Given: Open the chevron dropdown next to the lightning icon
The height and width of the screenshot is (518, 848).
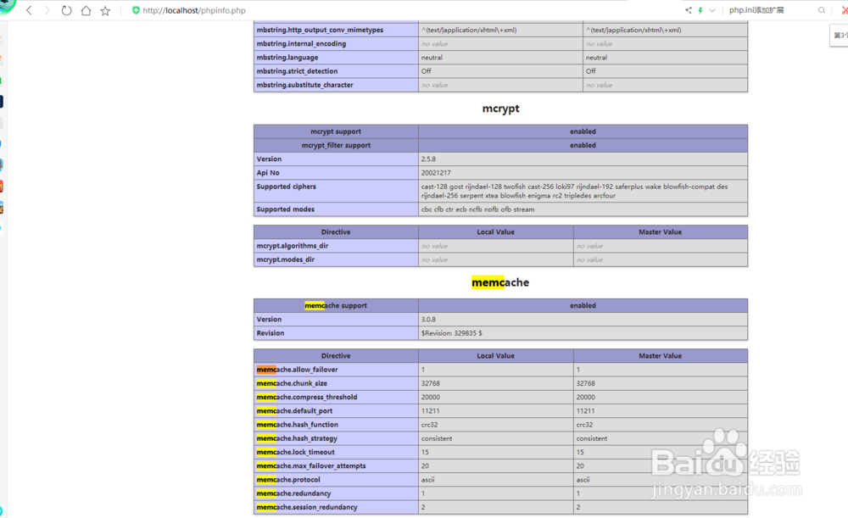Looking at the screenshot, I should (711, 10).
